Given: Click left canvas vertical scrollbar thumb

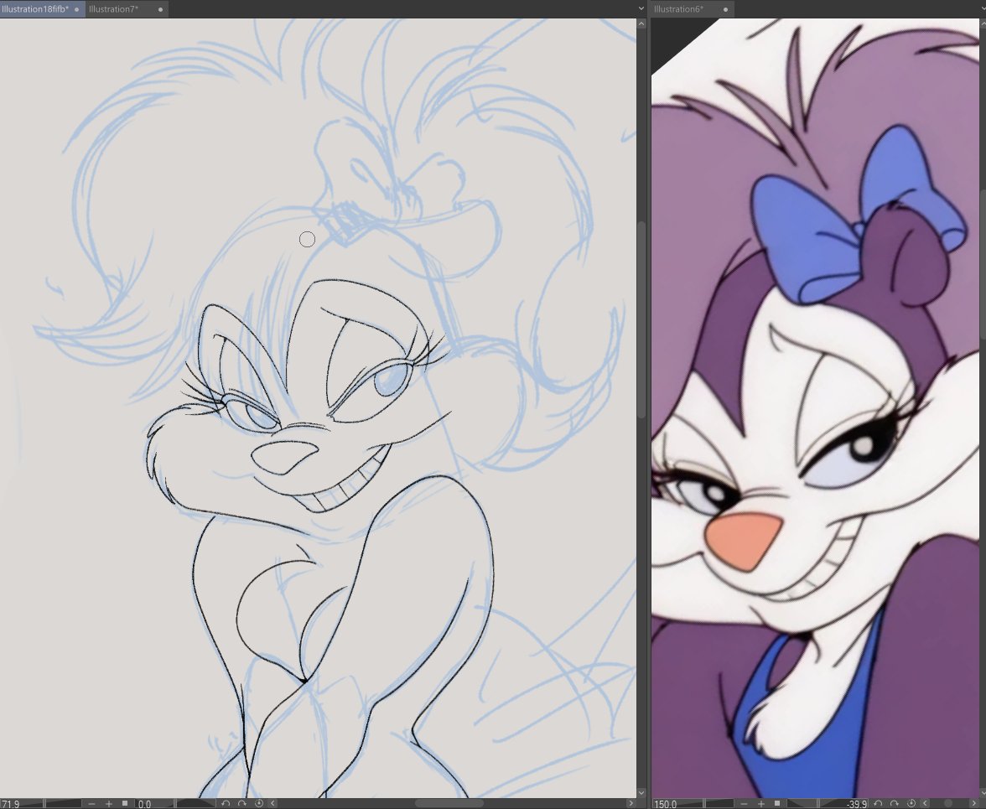Looking at the screenshot, I should 641,319.
